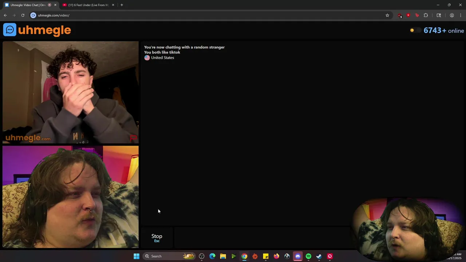
Task: Click the red YouTube play extension icon
Action: tap(408, 15)
